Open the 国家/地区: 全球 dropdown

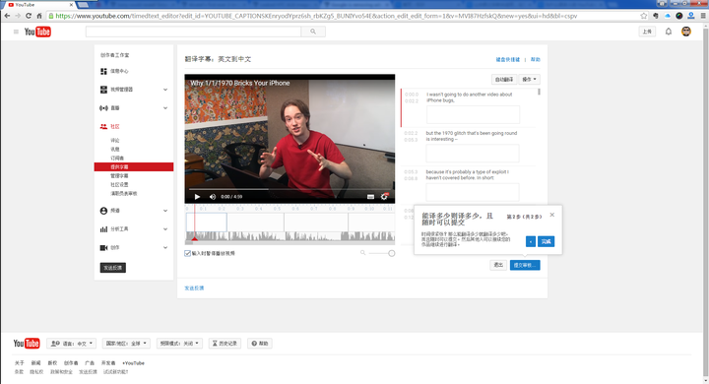click(126, 344)
